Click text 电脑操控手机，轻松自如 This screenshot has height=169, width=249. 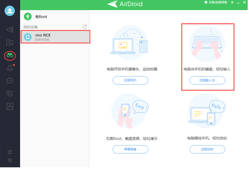(207, 138)
